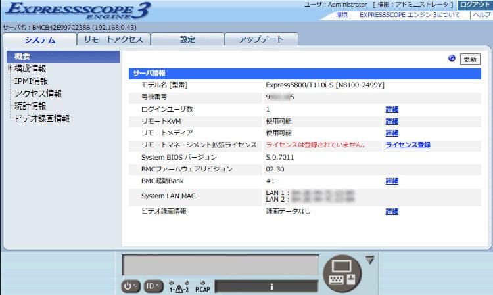Click the BMC起動Bank value #1
This screenshot has height=295, width=493.
[x=270, y=181]
